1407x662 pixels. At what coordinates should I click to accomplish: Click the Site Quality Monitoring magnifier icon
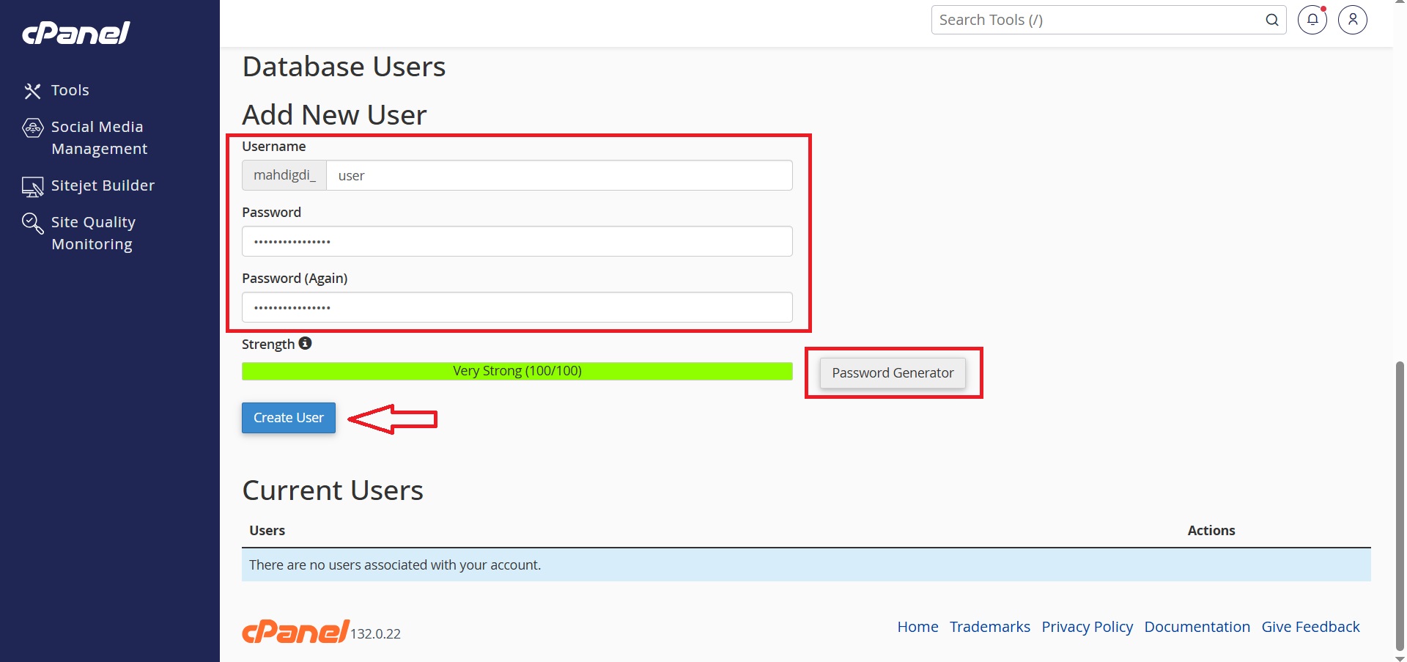pyautogui.click(x=33, y=223)
